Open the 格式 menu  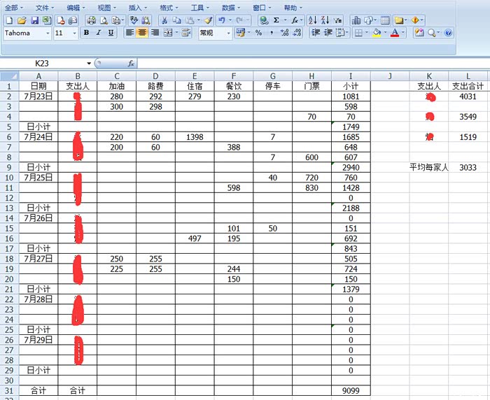169,8
